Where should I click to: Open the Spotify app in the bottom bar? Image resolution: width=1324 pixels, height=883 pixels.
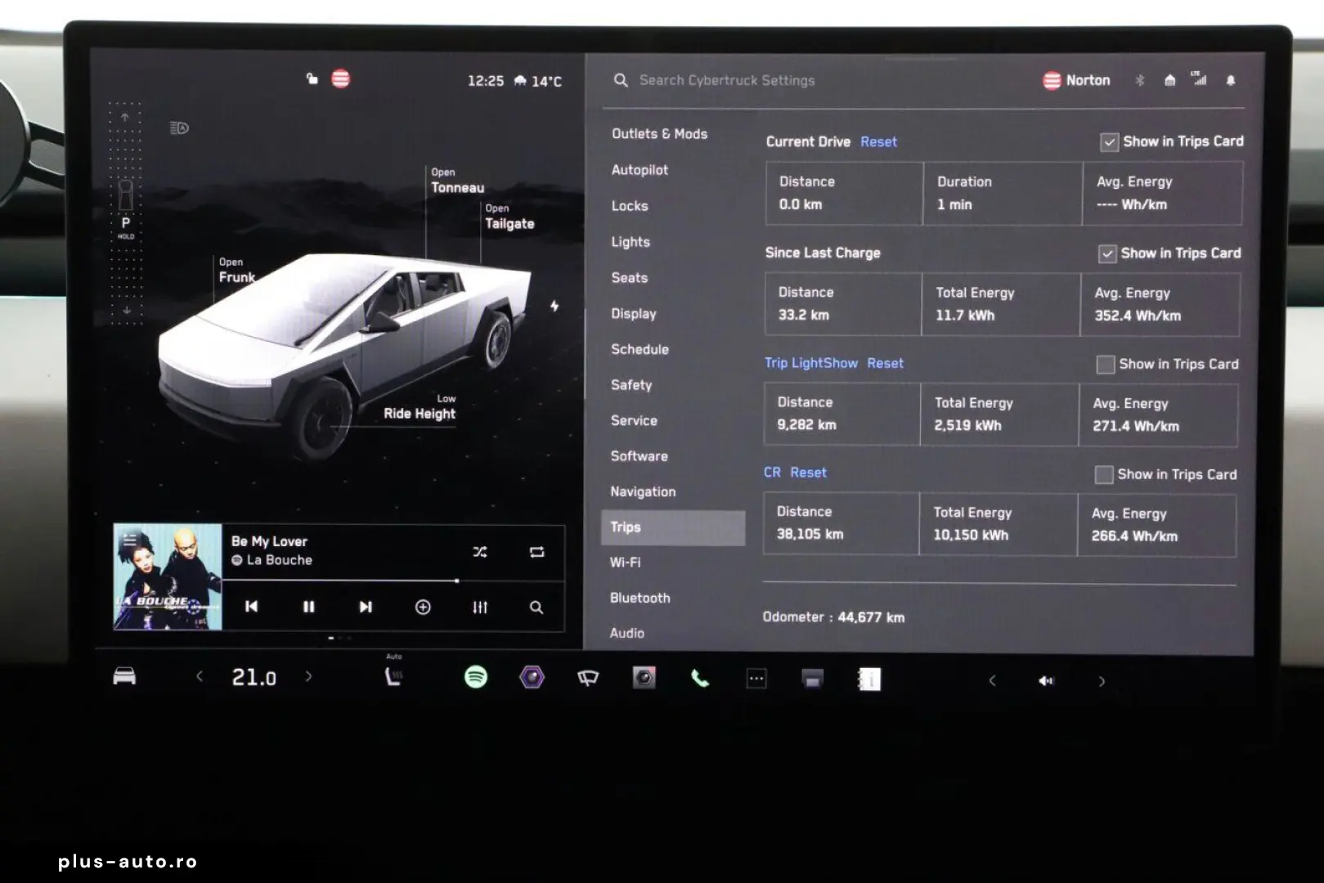point(476,677)
